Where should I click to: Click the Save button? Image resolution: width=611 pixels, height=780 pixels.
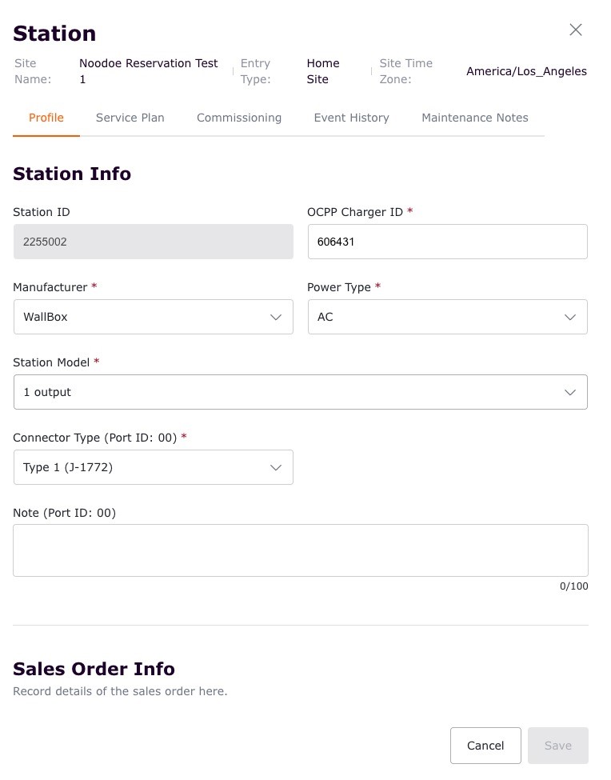(x=557, y=746)
